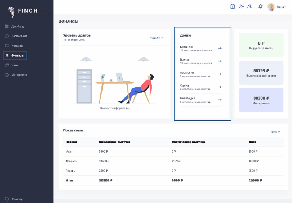Open the notifications bell
Viewport: 292px width, 203px height.
(260, 7)
